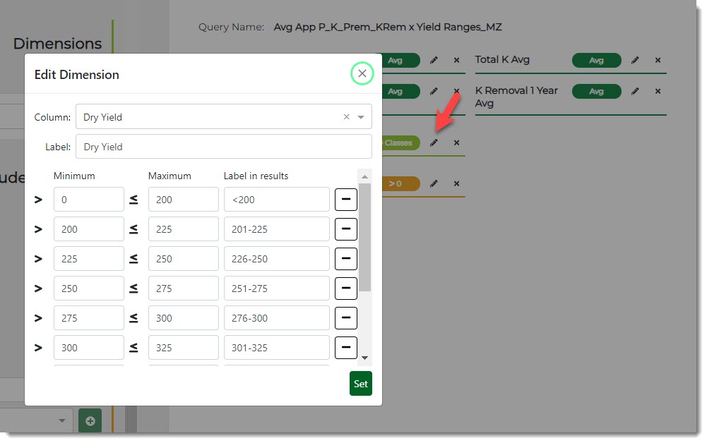Click the results label field 276-300
Image resolution: width=707 pixels, height=443 pixels.
click(x=276, y=318)
